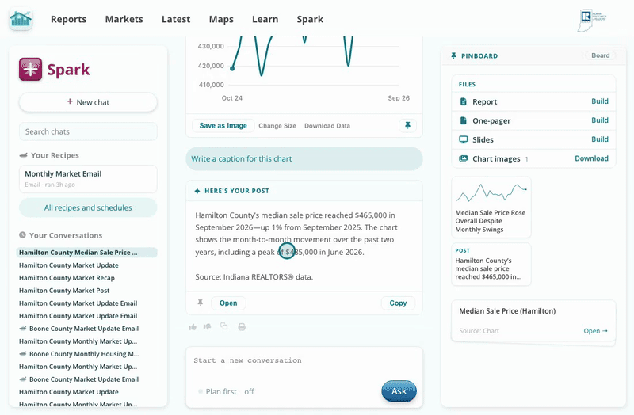634x415 pixels.
Task: Open the market dashboard home logo
Action: pos(21,18)
